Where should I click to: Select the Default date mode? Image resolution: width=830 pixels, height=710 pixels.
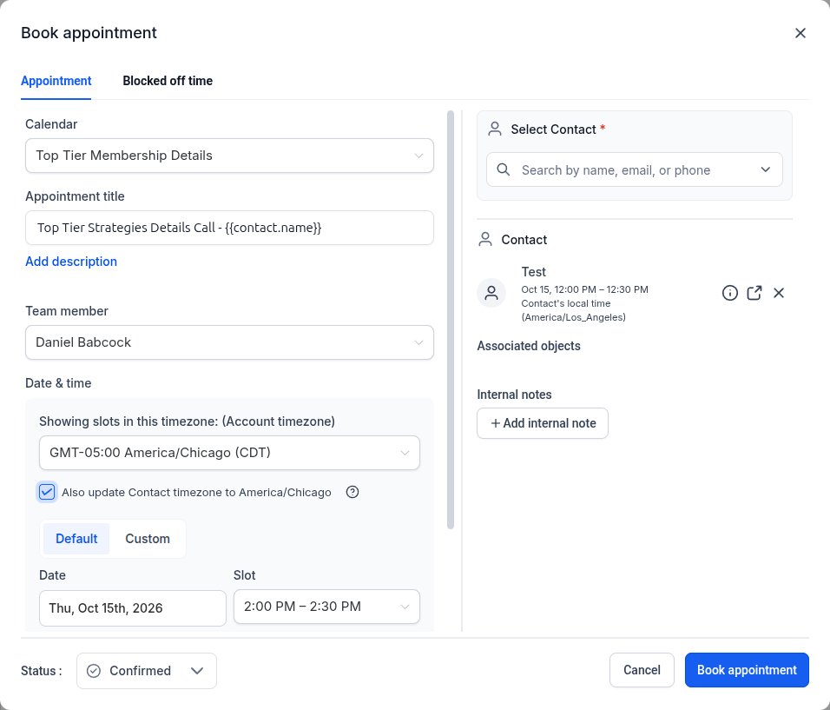pyautogui.click(x=76, y=539)
